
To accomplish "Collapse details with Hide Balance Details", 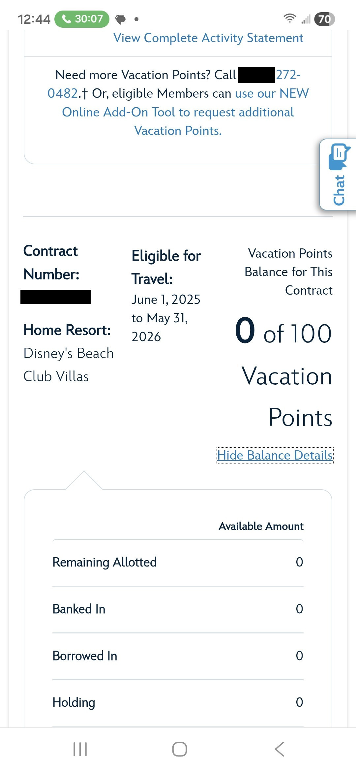I will (x=275, y=455).
